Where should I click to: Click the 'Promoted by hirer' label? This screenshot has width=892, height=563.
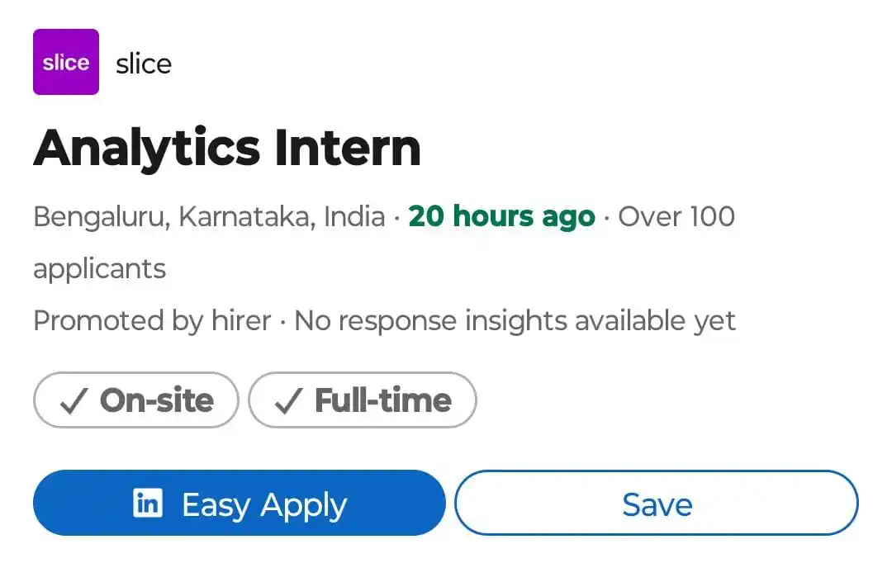pos(152,321)
